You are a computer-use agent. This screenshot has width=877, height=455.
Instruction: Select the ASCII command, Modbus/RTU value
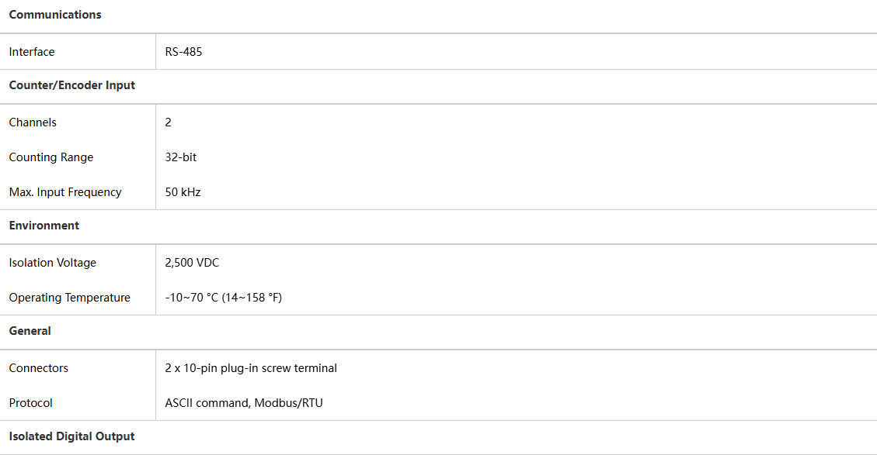coord(244,403)
